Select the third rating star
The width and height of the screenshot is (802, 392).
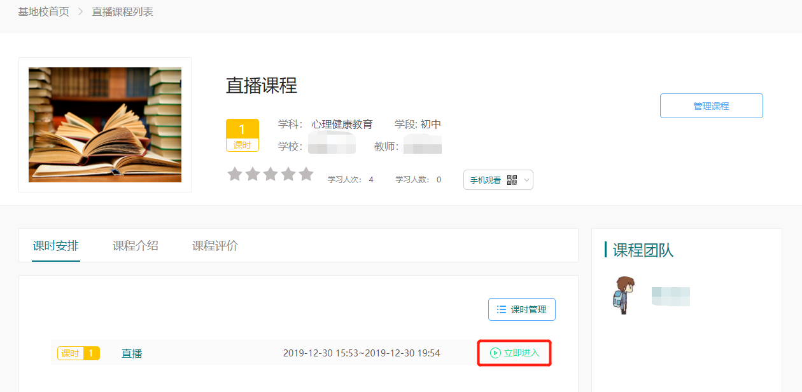(271, 174)
